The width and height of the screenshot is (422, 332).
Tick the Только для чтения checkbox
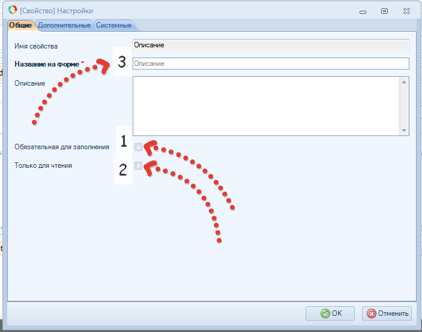click(x=139, y=166)
